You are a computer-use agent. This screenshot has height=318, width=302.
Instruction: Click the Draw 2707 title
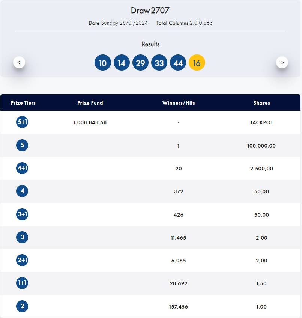(150, 11)
